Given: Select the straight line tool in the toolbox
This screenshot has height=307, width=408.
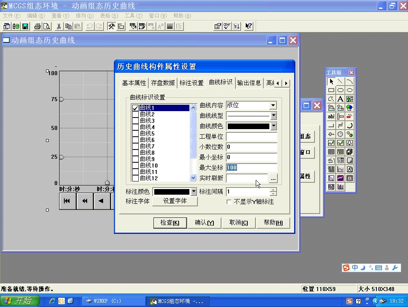Looking at the screenshot, I should tap(340, 81).
